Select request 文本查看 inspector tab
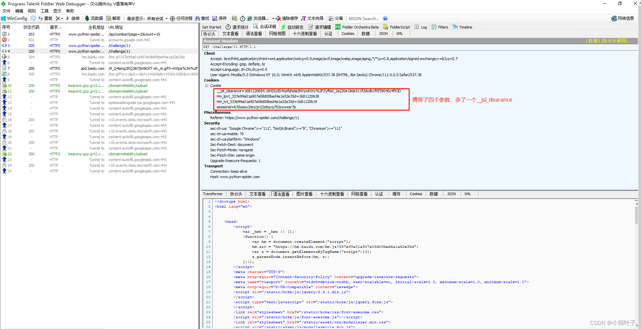This screenshot has height=329, width=641. click(230, 34)
